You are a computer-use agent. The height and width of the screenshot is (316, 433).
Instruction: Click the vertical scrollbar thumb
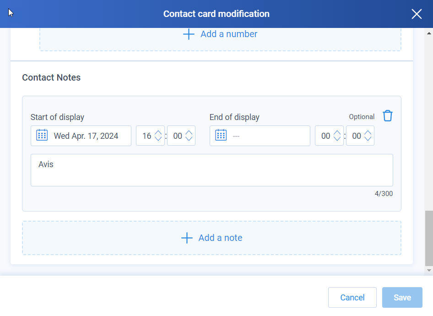coord(429,238)
